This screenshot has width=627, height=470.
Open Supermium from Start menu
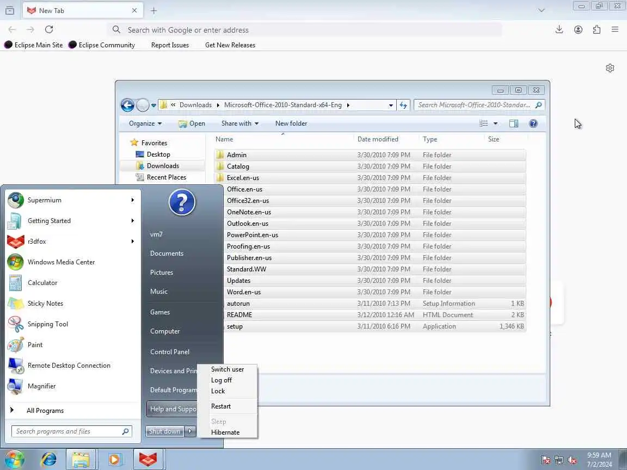(x=73, y=200)
